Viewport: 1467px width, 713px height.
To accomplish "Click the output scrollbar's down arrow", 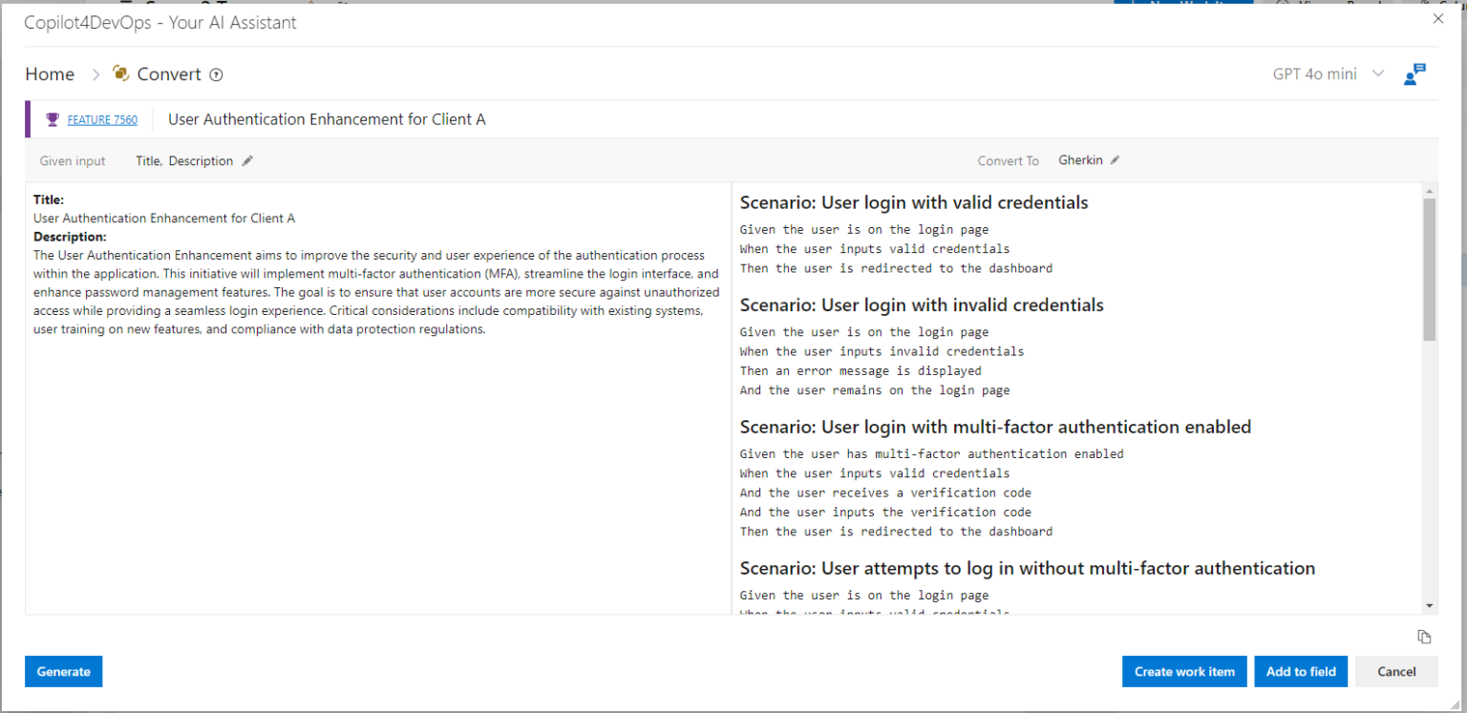I will 1430,605.
